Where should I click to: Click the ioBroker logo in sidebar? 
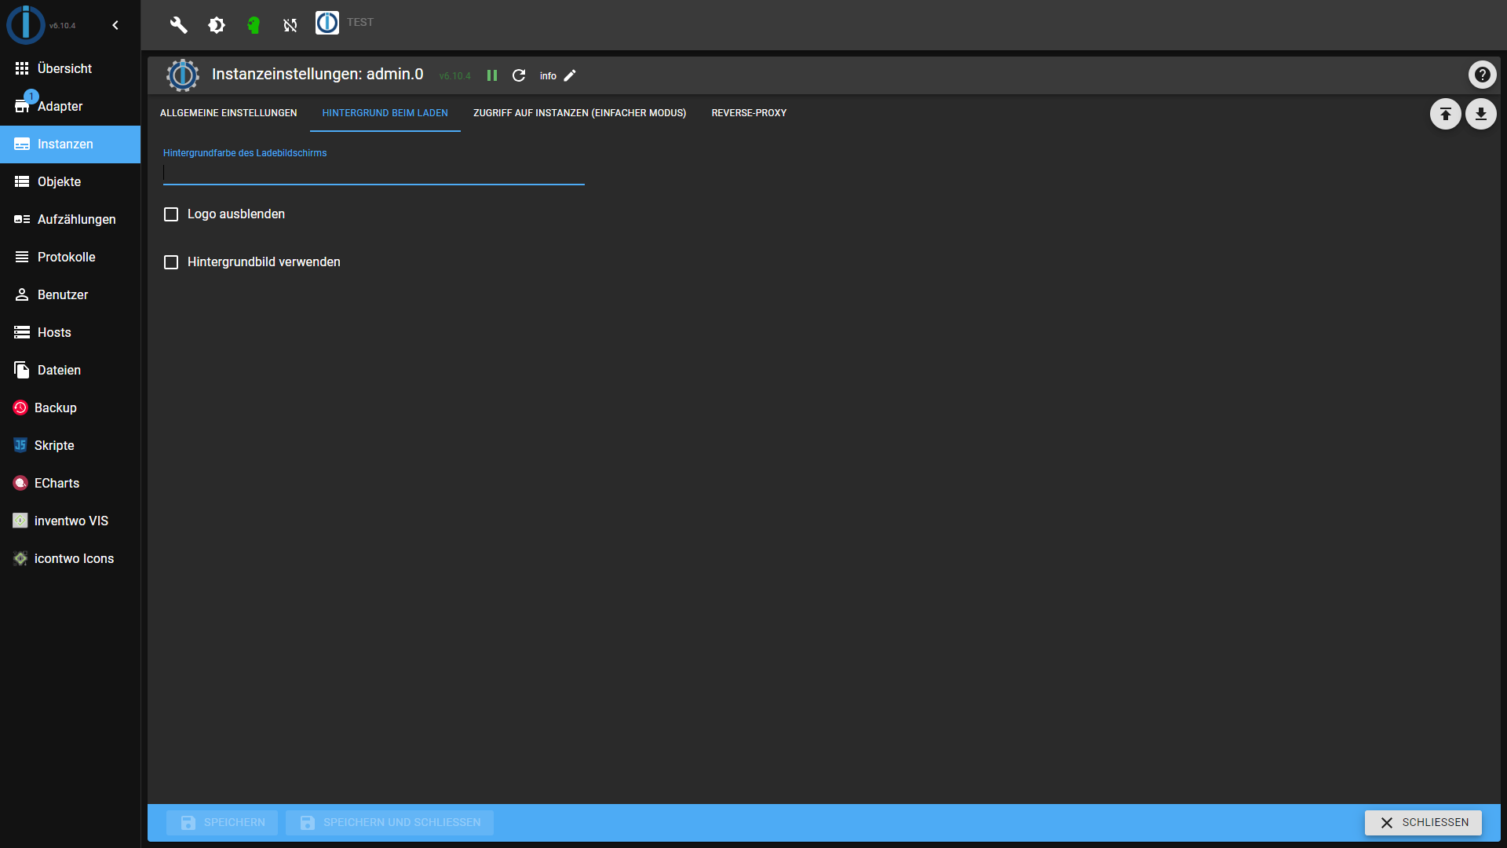[x=26, y=24]
